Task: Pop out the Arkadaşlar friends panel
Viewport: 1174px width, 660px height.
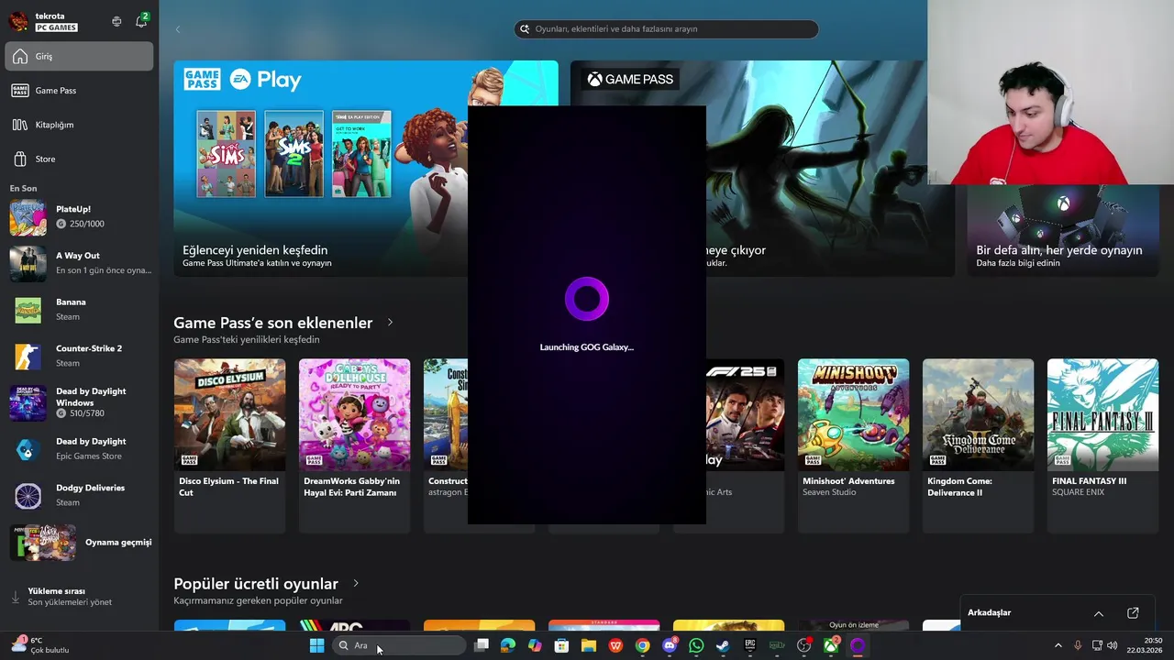Action: [1133, 613]
